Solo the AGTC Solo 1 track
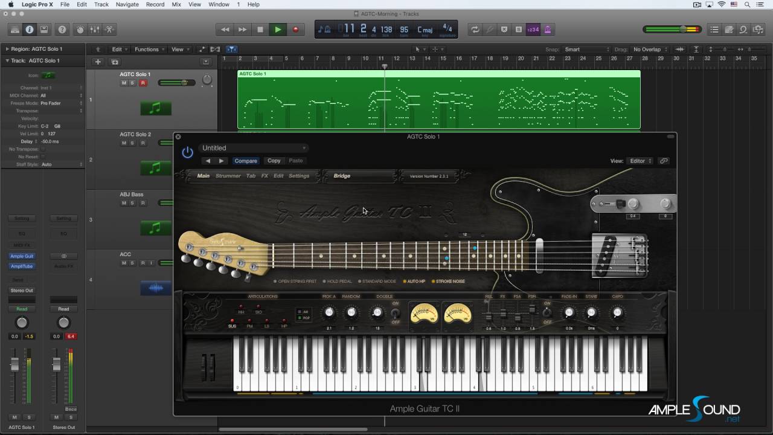773x435 pixels. [132, 83]
